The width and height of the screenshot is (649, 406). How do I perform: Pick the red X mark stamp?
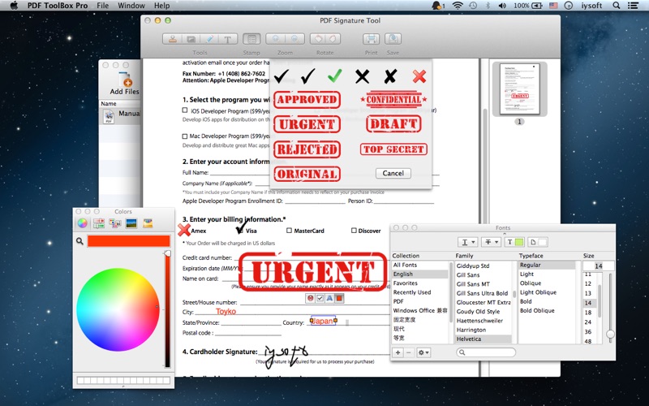tap(419, 76)
